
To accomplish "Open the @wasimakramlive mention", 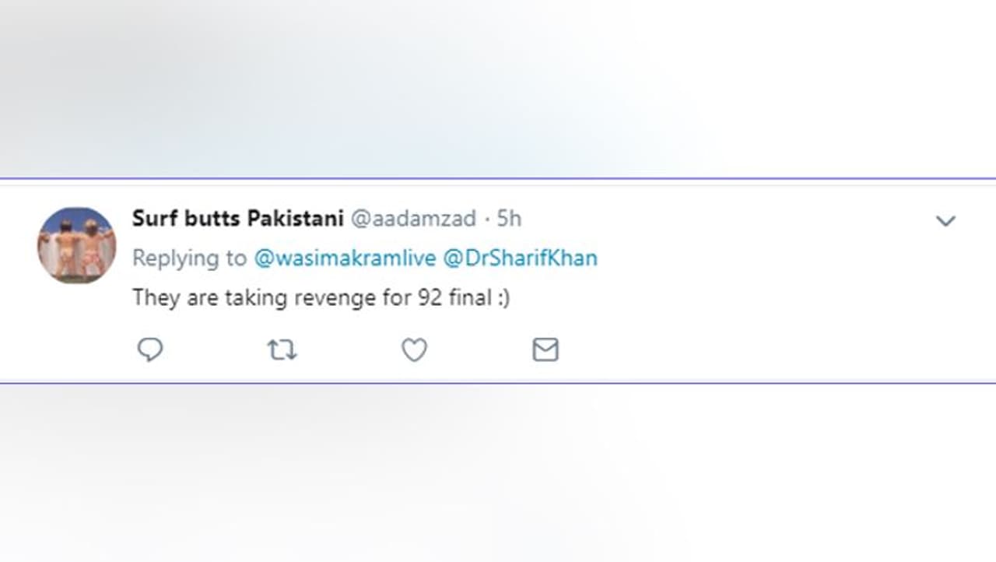I will click(345, 258).
